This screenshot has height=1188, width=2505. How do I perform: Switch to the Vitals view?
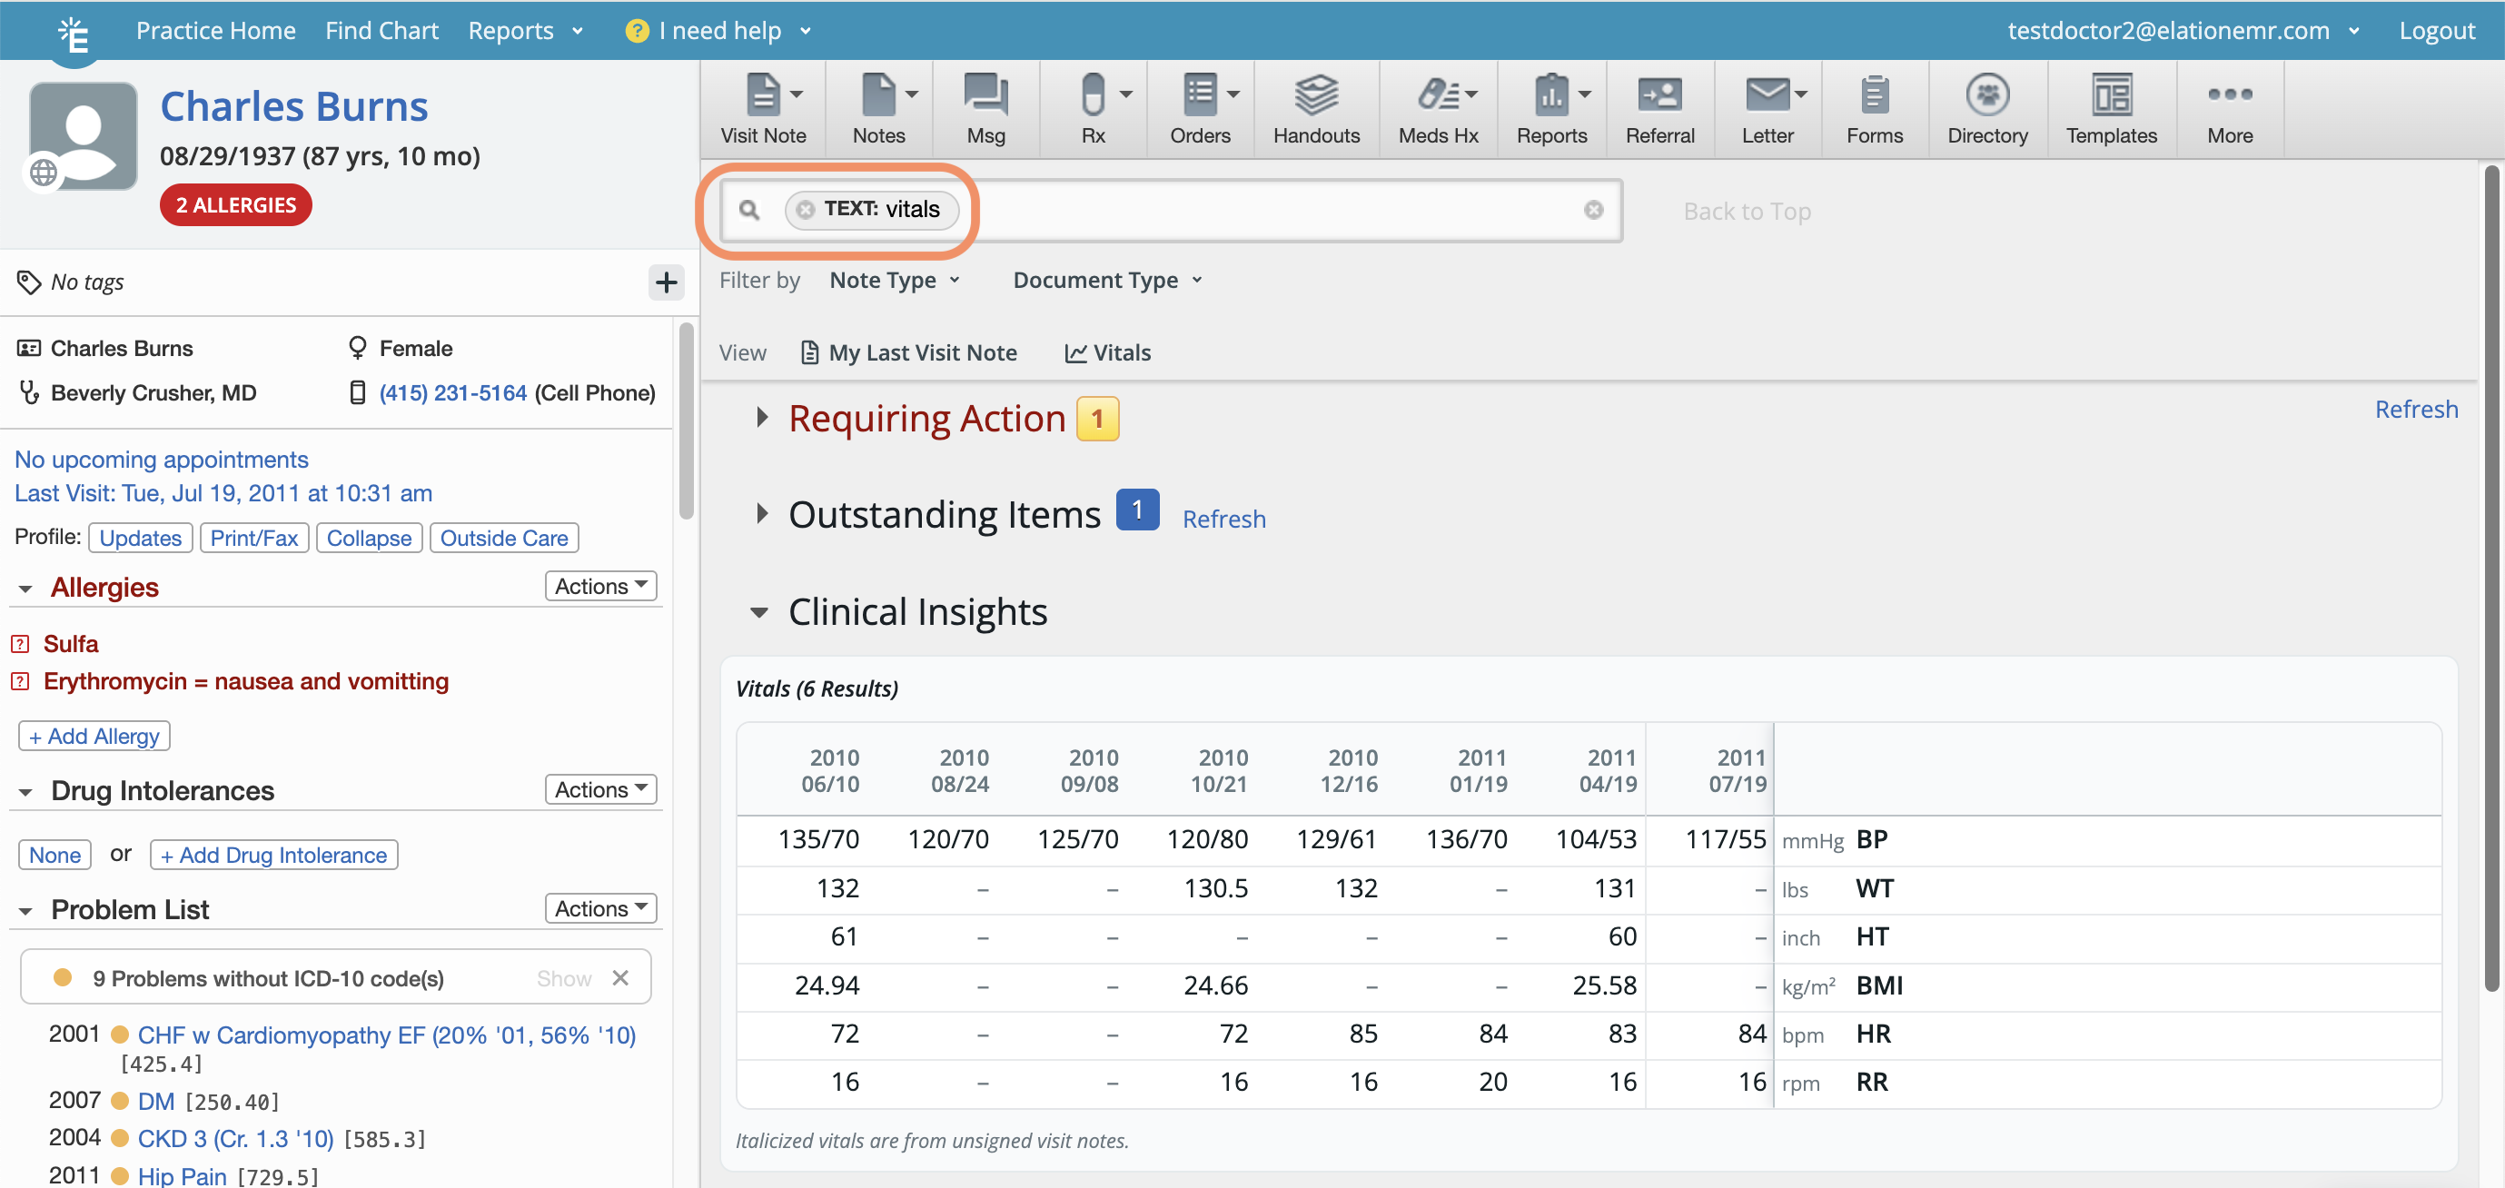tap(1107, 351)
